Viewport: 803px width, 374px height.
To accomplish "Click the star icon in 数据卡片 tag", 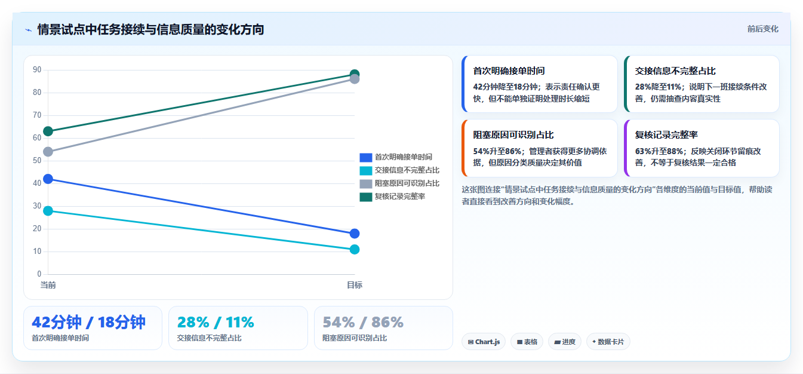I will pyautogui.click(x=594, y=342).
